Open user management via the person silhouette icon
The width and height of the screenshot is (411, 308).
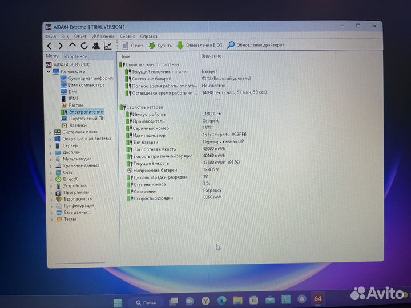96,46
